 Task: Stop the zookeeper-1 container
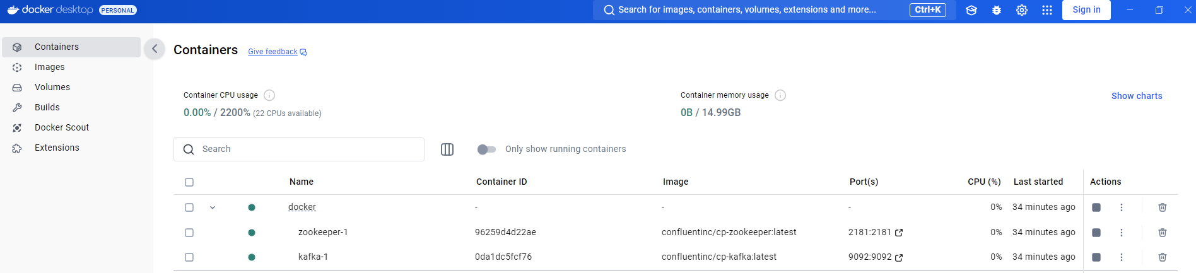pyautogui.click(x=1096, y=233)
